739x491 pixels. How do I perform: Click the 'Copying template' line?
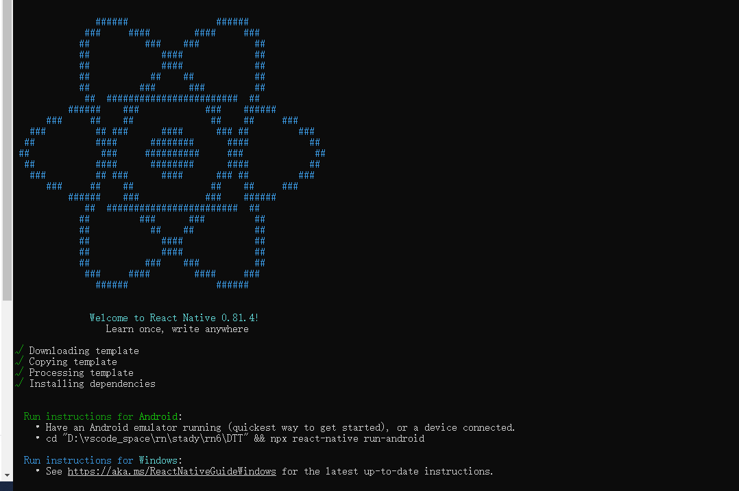point(73,362)
